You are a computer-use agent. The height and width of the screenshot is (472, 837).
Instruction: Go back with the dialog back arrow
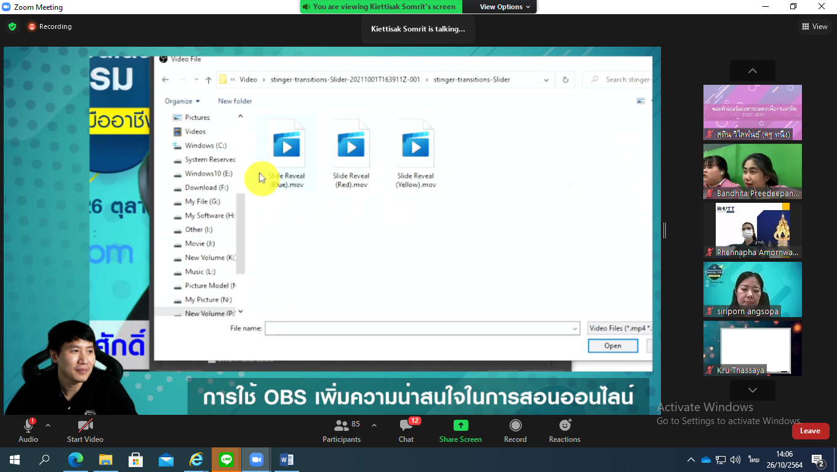point(165,80)
